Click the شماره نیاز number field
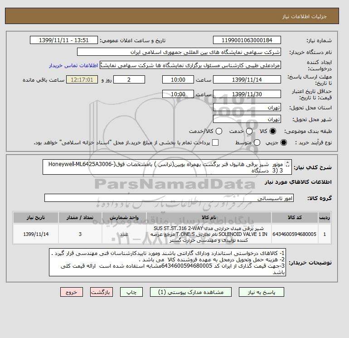Viewport: 349px width, 338px height. click(x=247, y=40)
